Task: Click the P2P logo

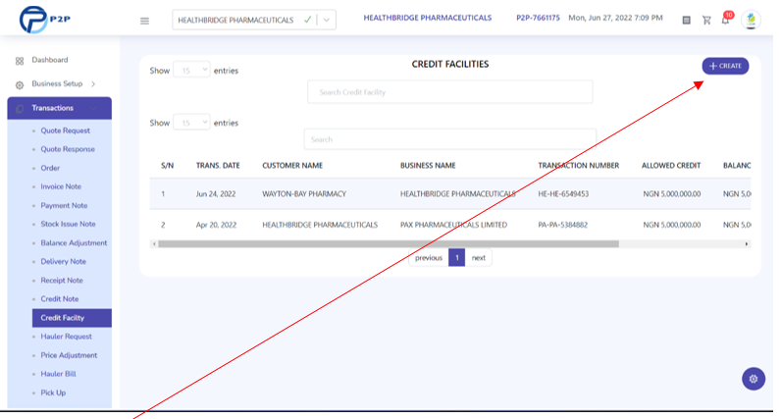Action: click(x=45, y=20)
